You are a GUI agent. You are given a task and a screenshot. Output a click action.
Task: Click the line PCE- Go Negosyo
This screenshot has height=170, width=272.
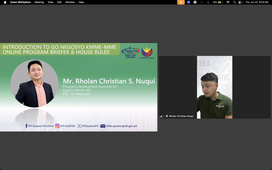(76, 94)
